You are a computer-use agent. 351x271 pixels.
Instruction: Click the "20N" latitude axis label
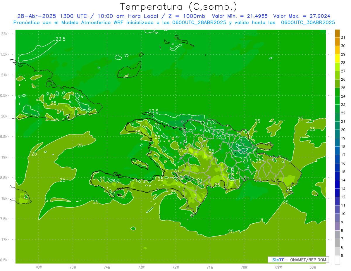[4, 116]
